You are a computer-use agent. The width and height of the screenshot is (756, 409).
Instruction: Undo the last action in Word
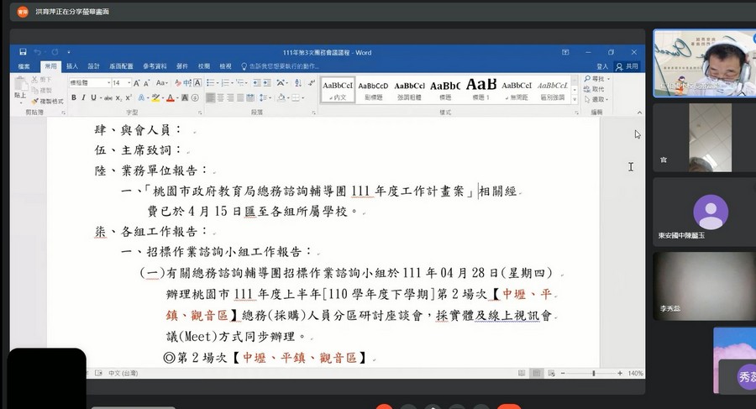click(37, 52)
